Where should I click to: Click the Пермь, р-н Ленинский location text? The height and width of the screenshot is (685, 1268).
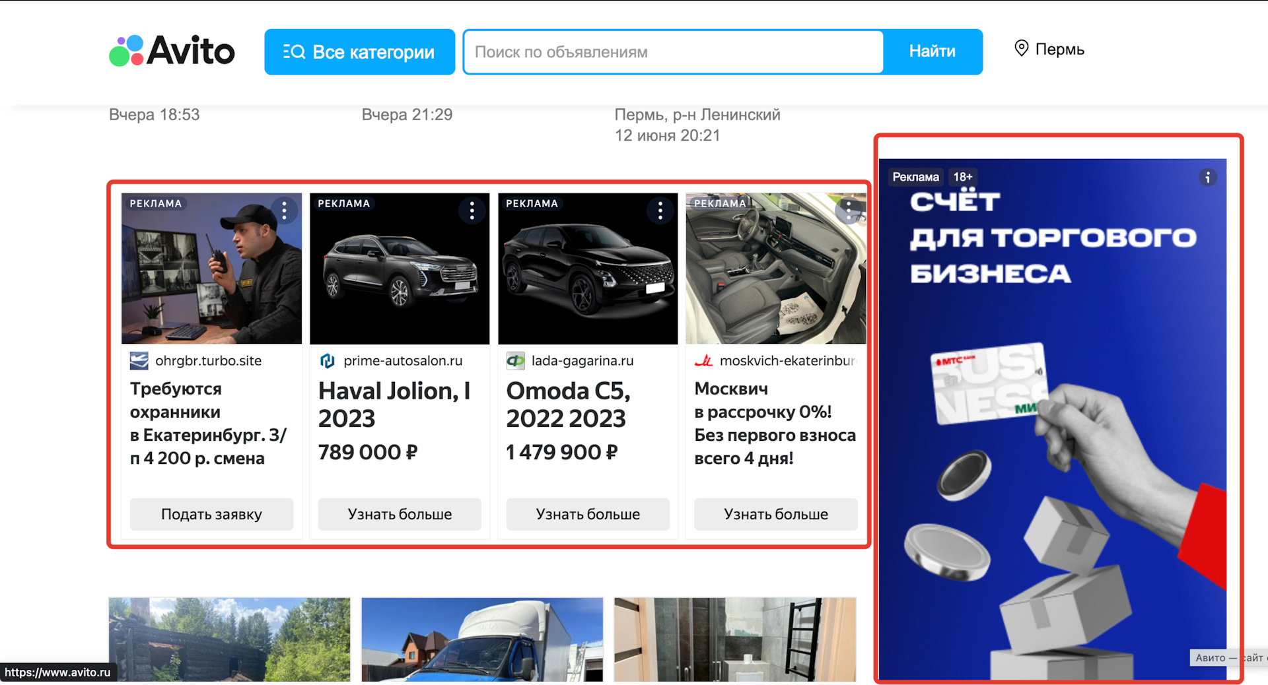point(697,115)
